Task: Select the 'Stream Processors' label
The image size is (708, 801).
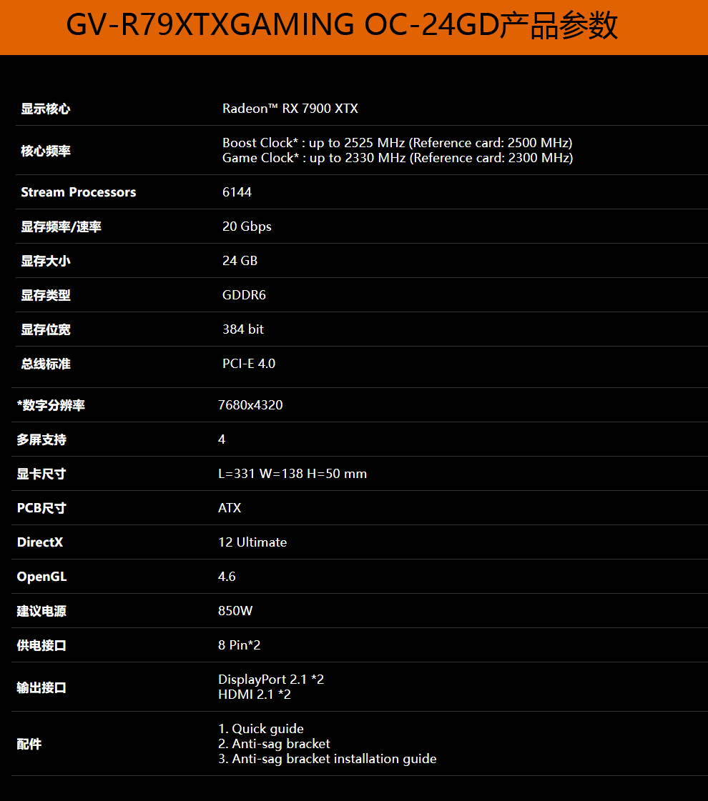Action: pos(79,192)
